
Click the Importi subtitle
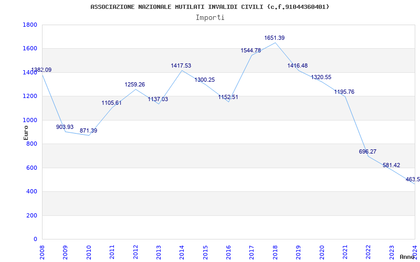(210, 18)
